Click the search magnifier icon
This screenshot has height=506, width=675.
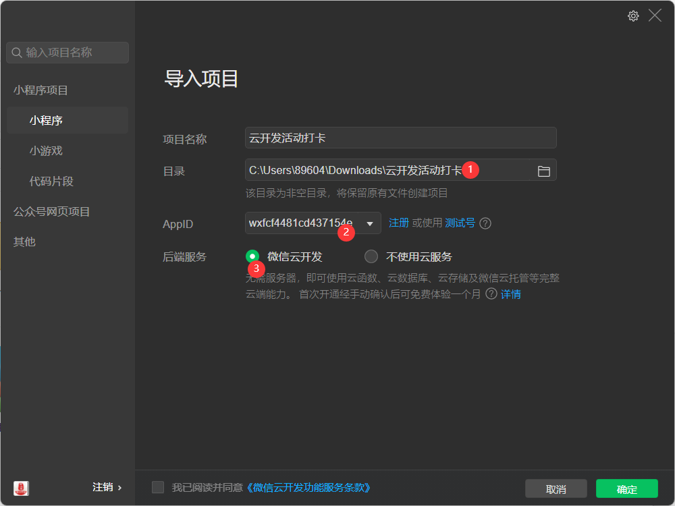[17, 53]
